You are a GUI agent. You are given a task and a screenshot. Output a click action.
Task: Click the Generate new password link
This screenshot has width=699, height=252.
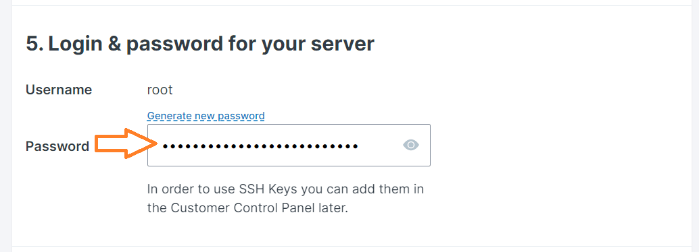point(206,116)
